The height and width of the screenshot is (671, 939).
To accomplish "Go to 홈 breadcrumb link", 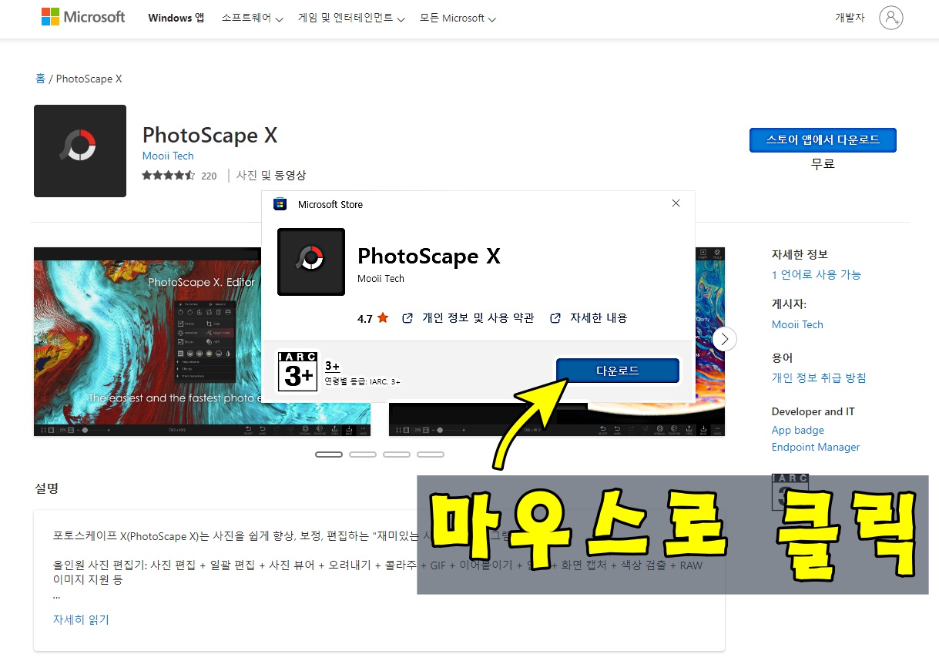I will [x=40, y=79].
